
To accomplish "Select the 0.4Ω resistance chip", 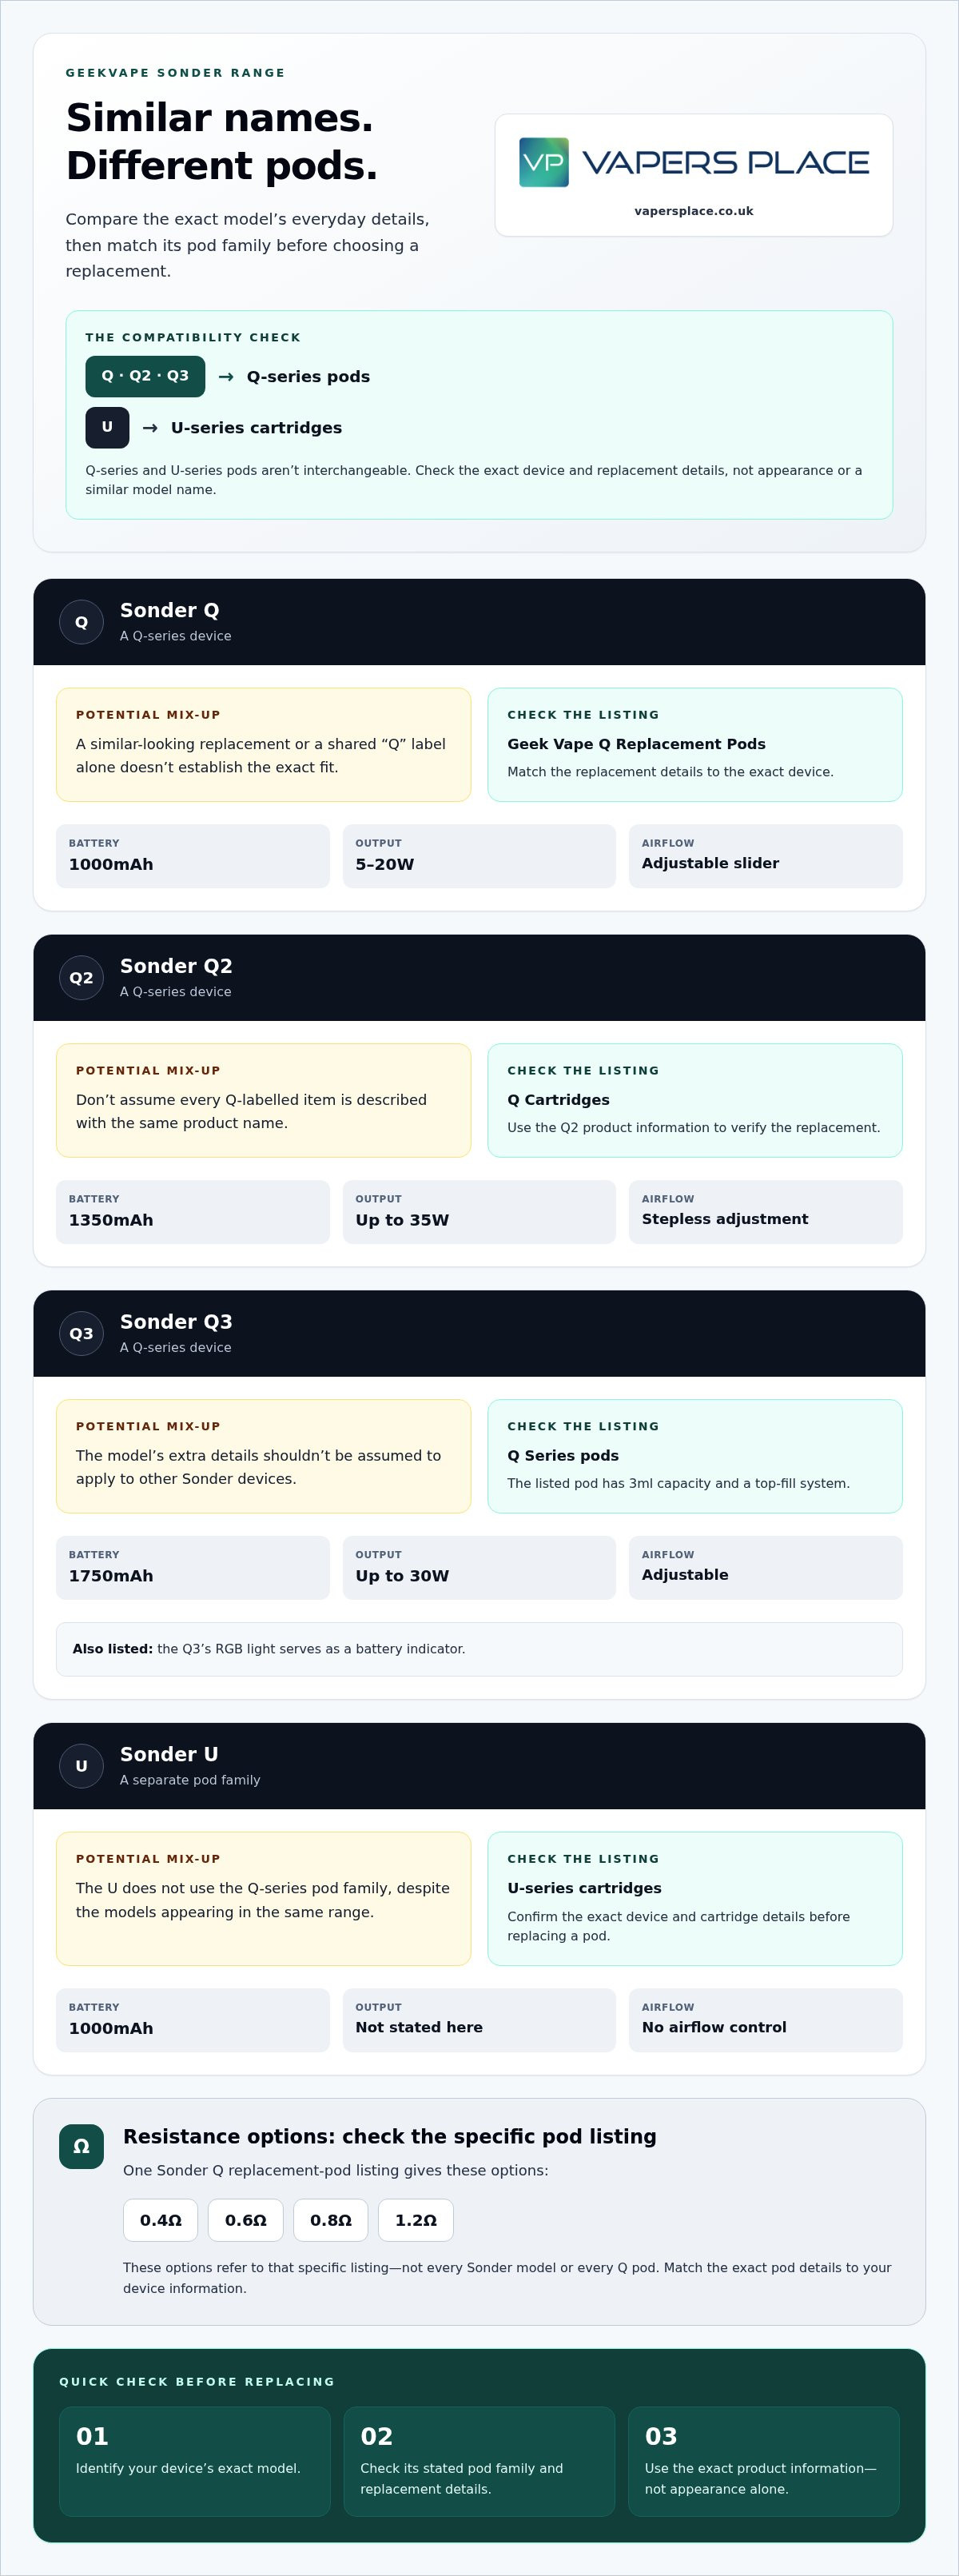I will pyautogui.click(x=160, y=2220).
